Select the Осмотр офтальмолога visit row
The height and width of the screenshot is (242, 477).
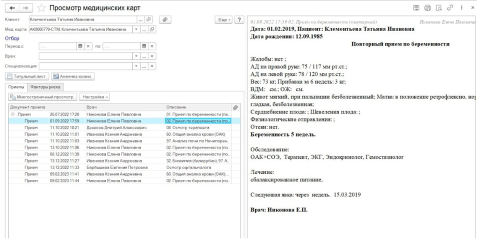pos(120,167)
